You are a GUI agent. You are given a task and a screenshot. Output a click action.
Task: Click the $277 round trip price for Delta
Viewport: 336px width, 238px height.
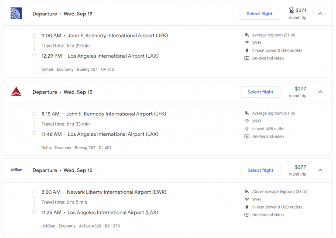click(300, 89)
